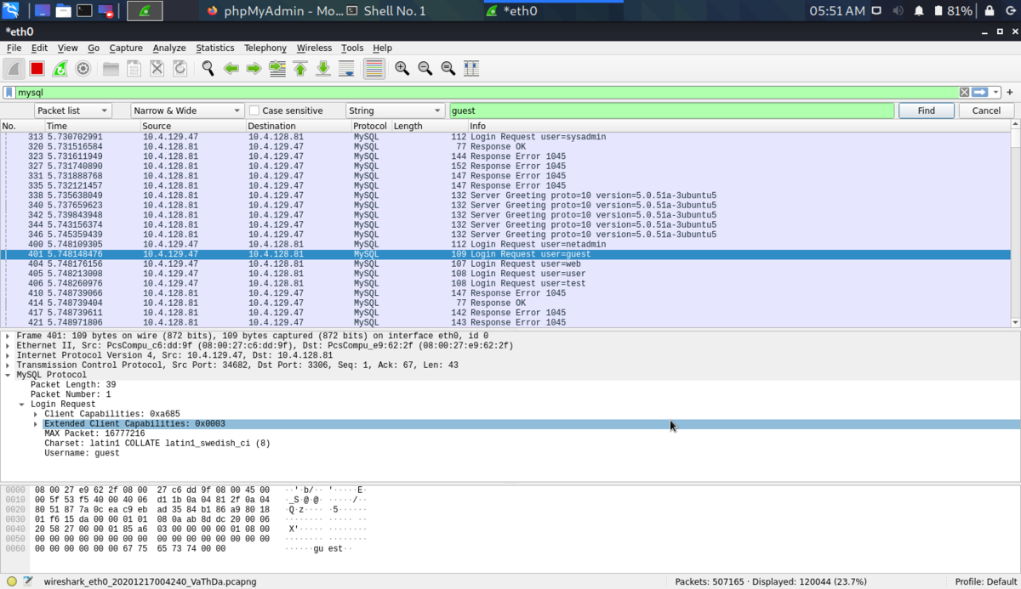Open the Statistics menu
The image size is (1021, 589).
point(215,48)
